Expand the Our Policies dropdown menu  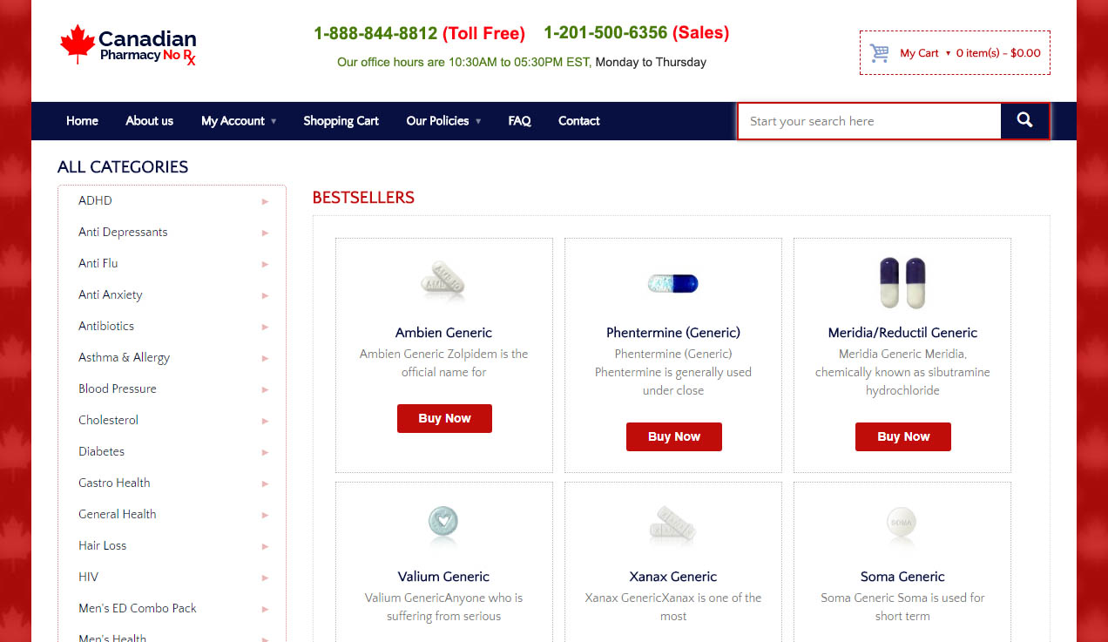pyautogui.click(x=443, y=121)
